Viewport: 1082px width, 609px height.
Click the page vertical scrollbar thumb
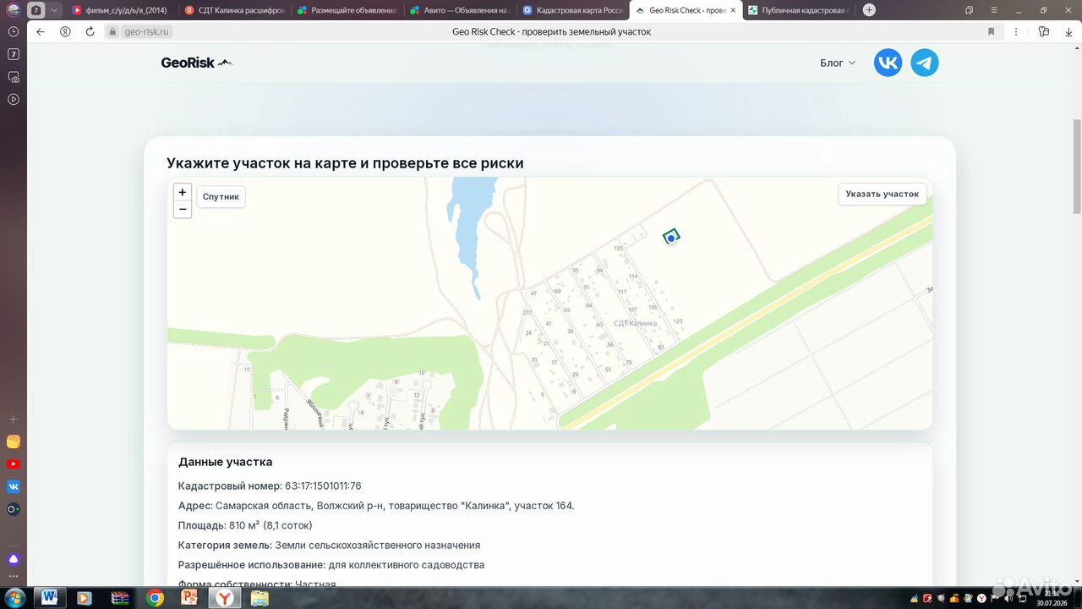tap(1077, 166)
